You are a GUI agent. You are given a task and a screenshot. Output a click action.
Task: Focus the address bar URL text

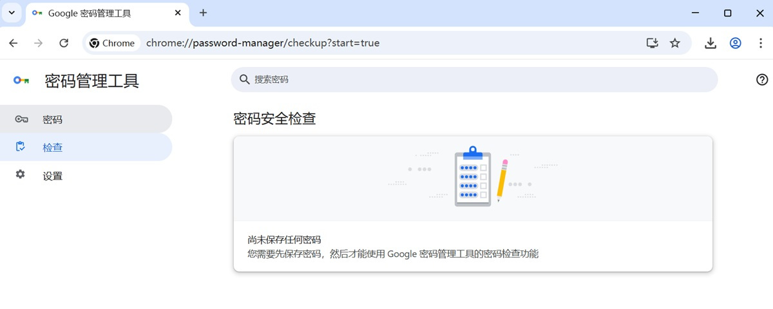pyautogui.click(x=263, y=43)
